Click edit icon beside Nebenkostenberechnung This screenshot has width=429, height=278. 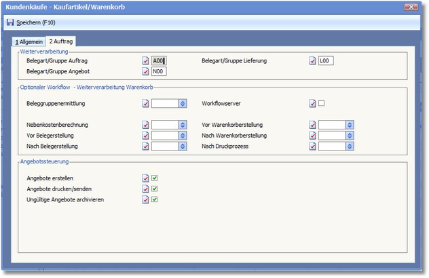[145, 125]
